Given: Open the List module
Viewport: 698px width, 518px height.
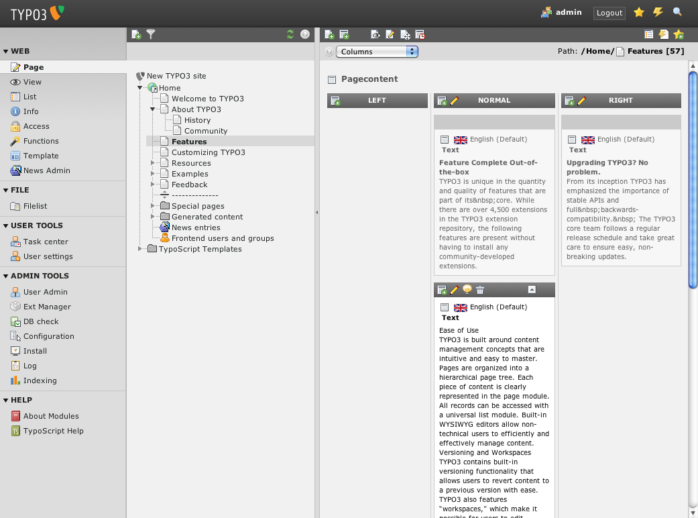Looking at the screenshot, I should 30,97.
